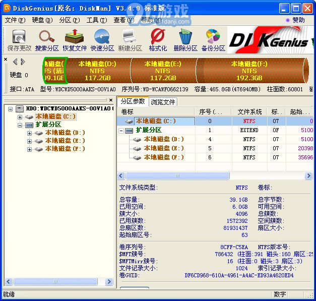The height and width of the screenshot is (301, 316).
Task: Click the volume GUID value DF6CD968-610A
Action: (239, 275)
